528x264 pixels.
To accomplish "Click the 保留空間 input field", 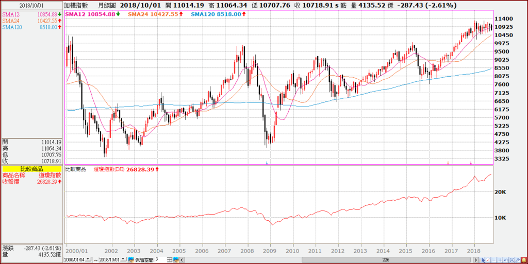I will [x=161, y=260].
